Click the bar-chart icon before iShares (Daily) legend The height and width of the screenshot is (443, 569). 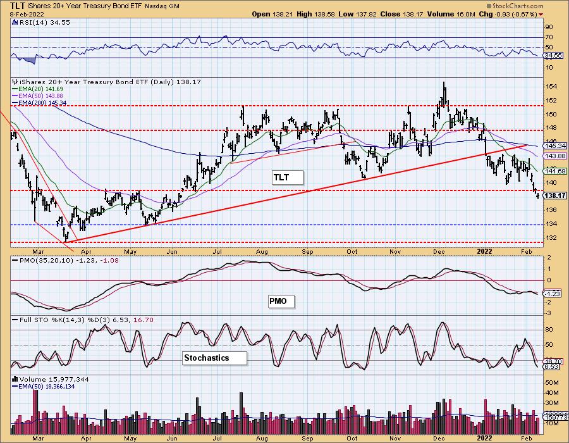tap(15, 82)
